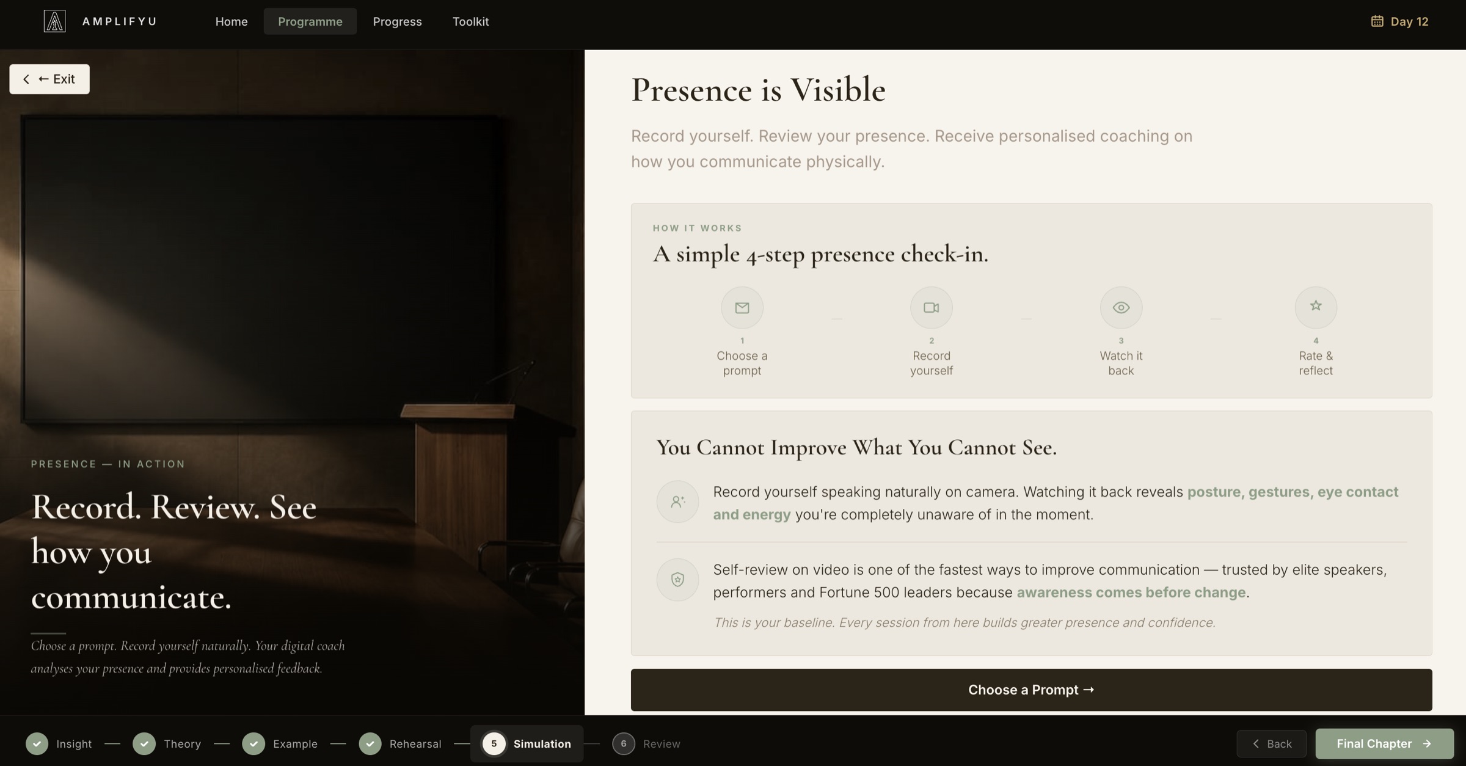Viewport: 1466px width, 766px height.
Task: Go to the Home nav item
Action: point(232,21)
